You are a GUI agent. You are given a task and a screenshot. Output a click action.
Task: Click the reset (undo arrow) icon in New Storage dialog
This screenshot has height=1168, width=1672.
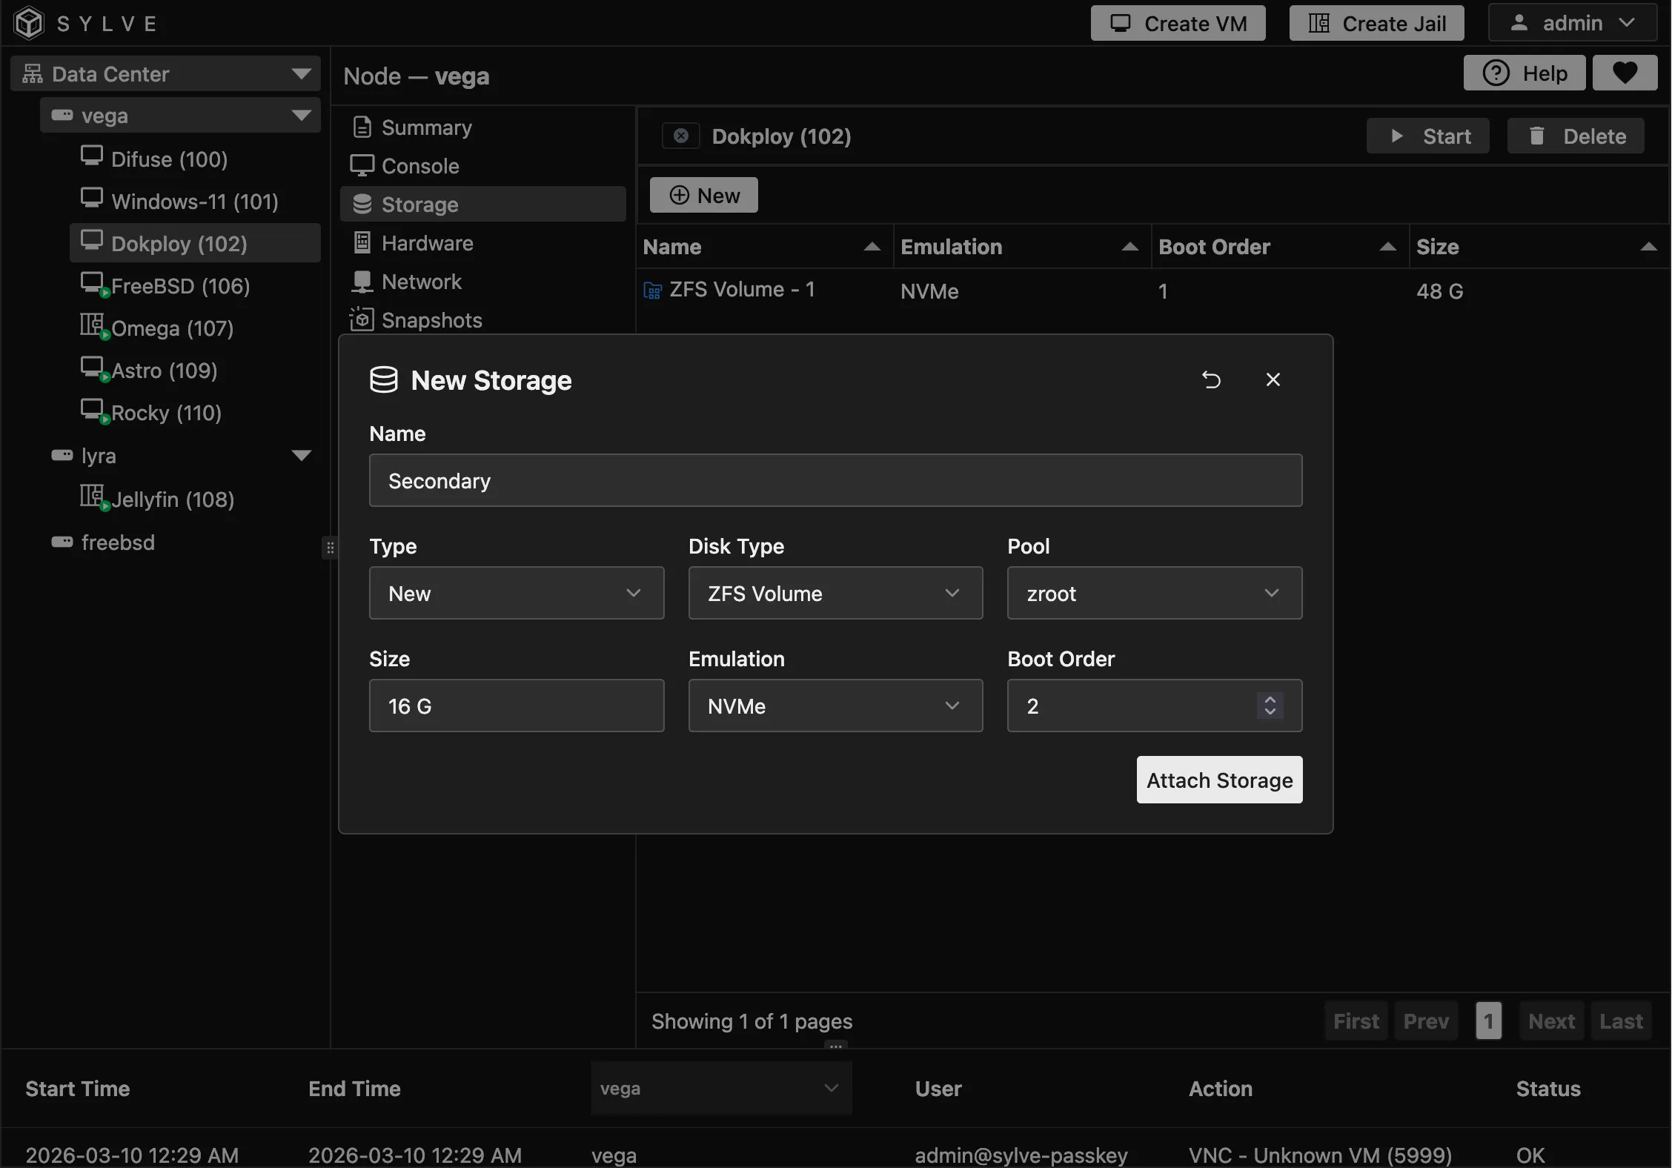(x=1211, y=380)
